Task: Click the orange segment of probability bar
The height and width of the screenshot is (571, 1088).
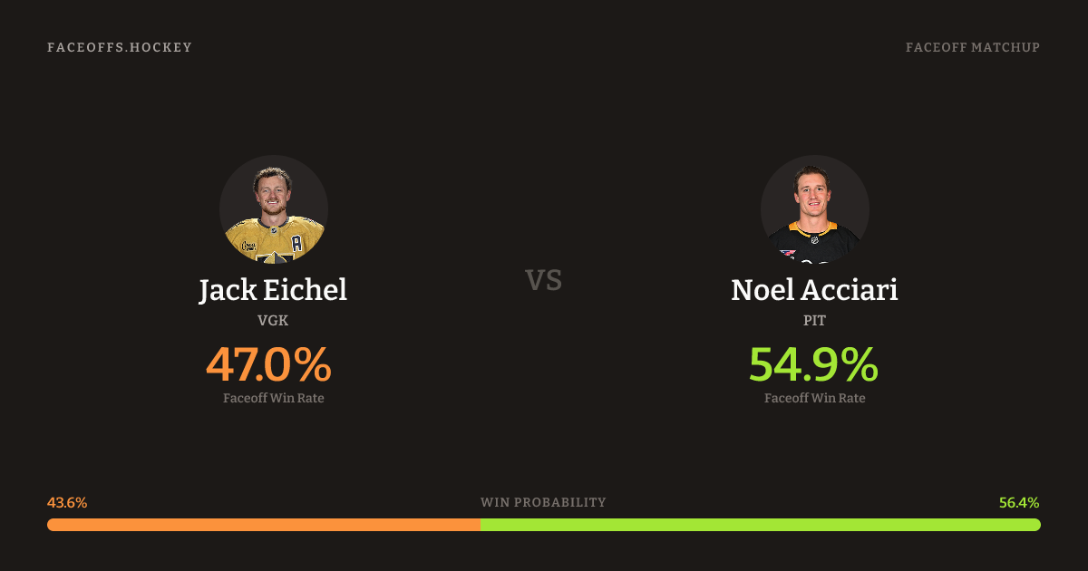Action: (x=263, y=525)
